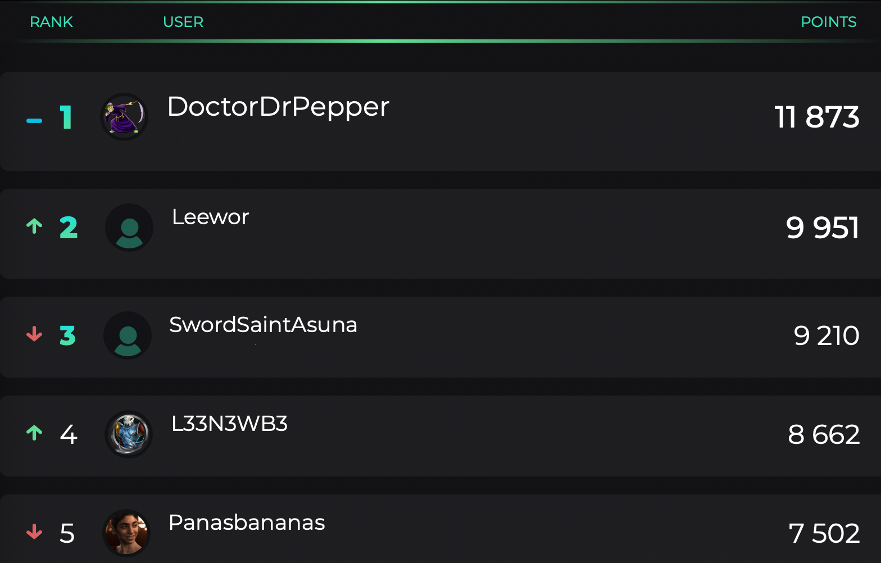The width and height of the screenshot is (881, 563).
Task: Open the Panasbananas username link
Action: 247,523
